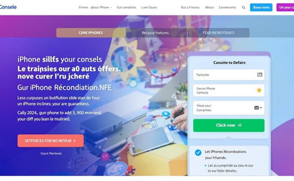The height and width of the screenshot is (181, 294).
Task: Open the FEAR IRENEFFIDAFS tab
Action: click(218, 33)
